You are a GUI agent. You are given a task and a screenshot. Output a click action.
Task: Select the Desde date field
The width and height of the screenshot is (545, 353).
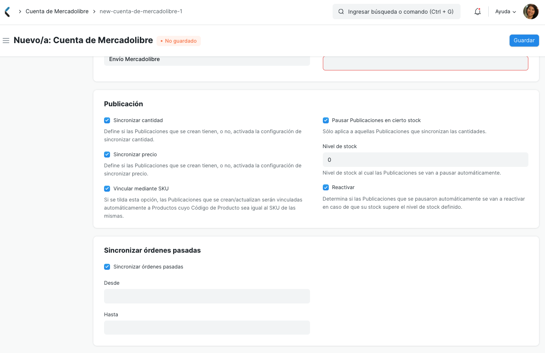point(207,296)
